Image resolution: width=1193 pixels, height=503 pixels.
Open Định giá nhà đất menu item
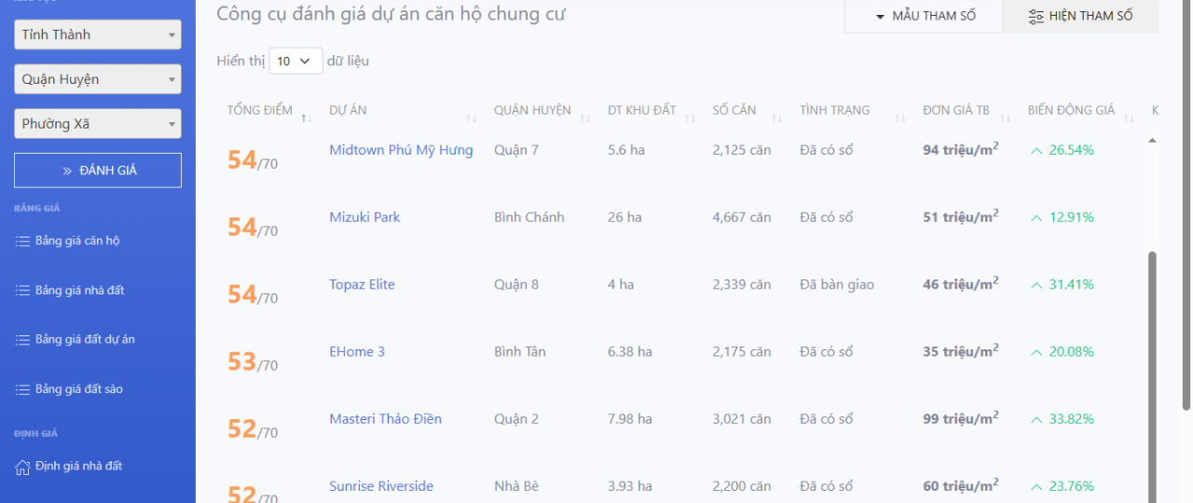[79, 466]
